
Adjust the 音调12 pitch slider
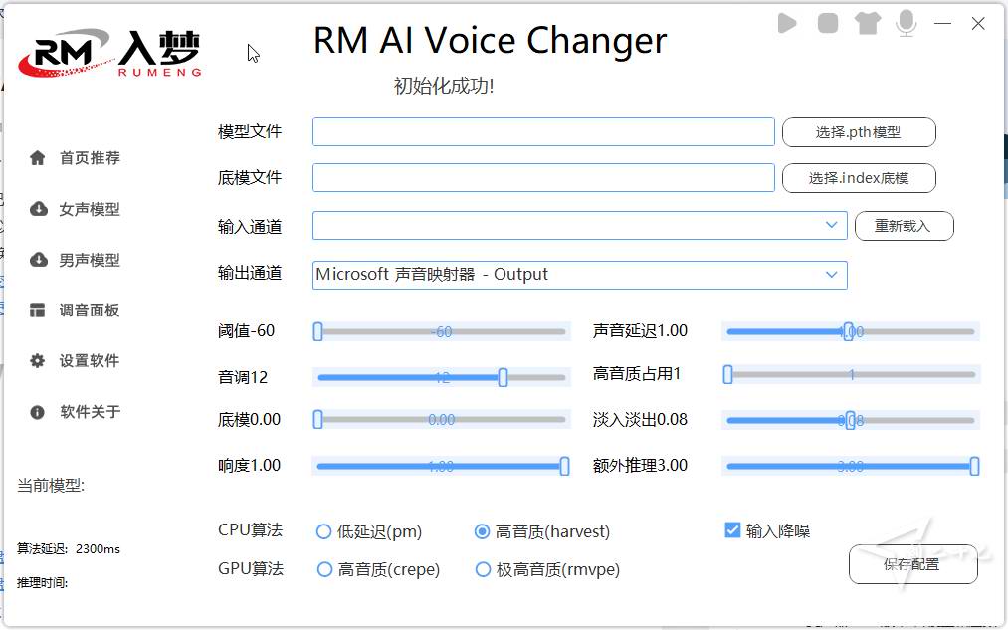tap(503, 376)
